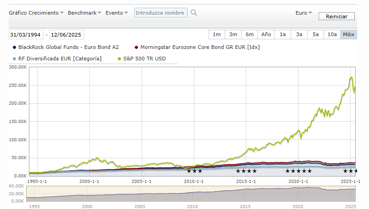Screen dimensions: 369x209
Task: Toggle BlackRock Global Funds - Euro Bond A2 series
Action: click(x=68, y=47)
